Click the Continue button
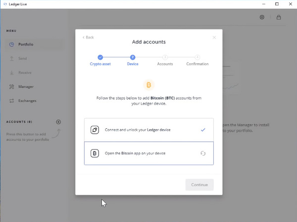The width and height of the screenshot is (297, 222). click(199, 185)
